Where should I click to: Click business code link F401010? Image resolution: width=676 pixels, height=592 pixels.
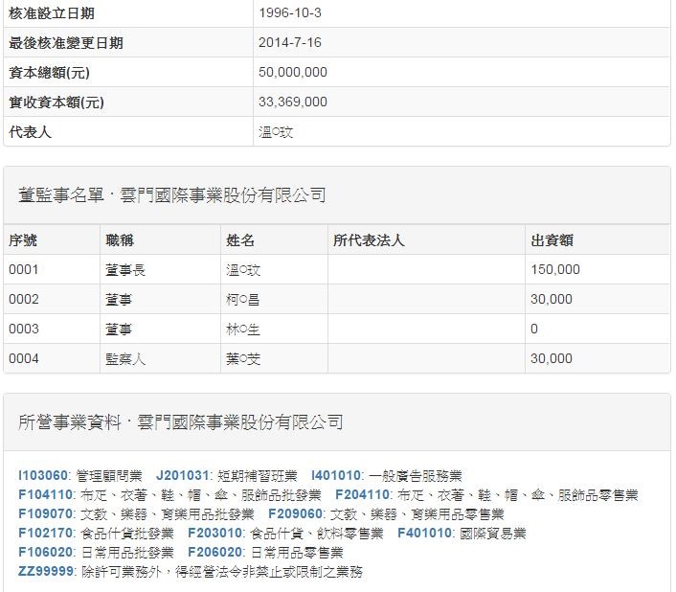[x=425, y=533]
